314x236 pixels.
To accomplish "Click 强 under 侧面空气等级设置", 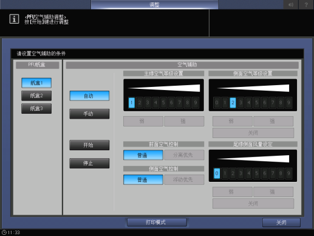I will click(273, 121).
